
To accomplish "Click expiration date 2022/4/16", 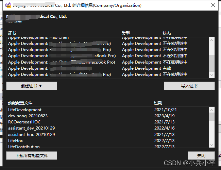I will [x=164, y=128].
